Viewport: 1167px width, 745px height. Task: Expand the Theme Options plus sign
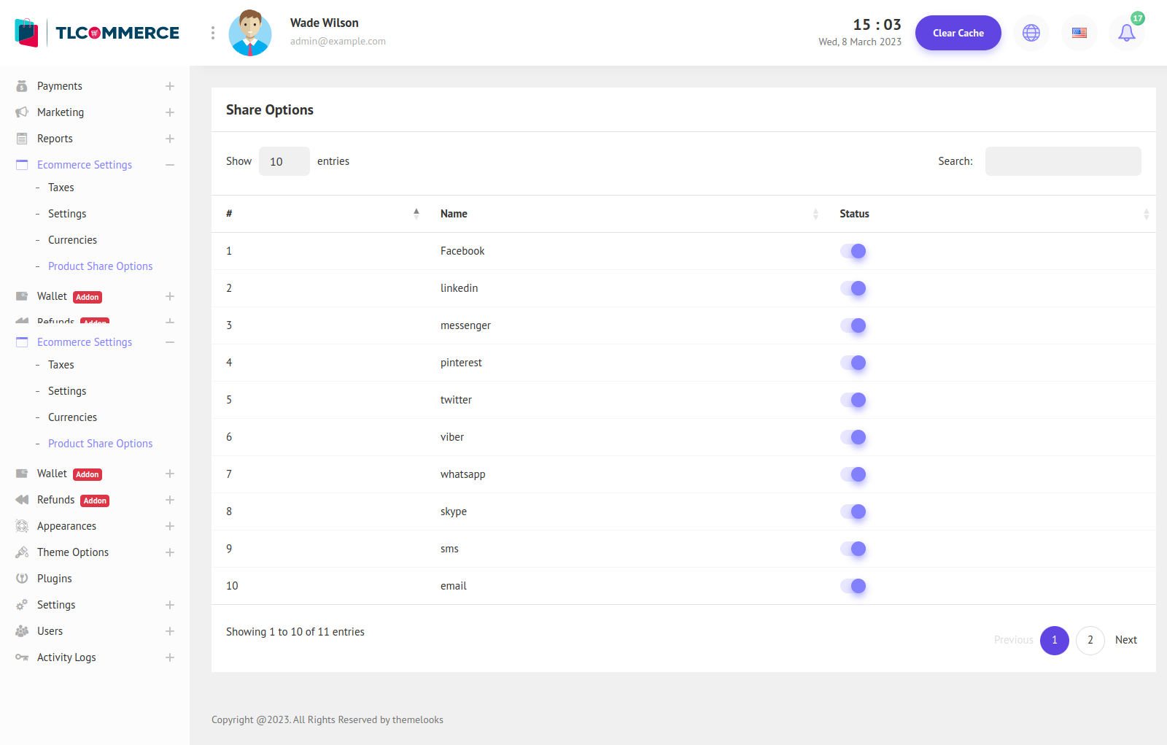point(170,552)
